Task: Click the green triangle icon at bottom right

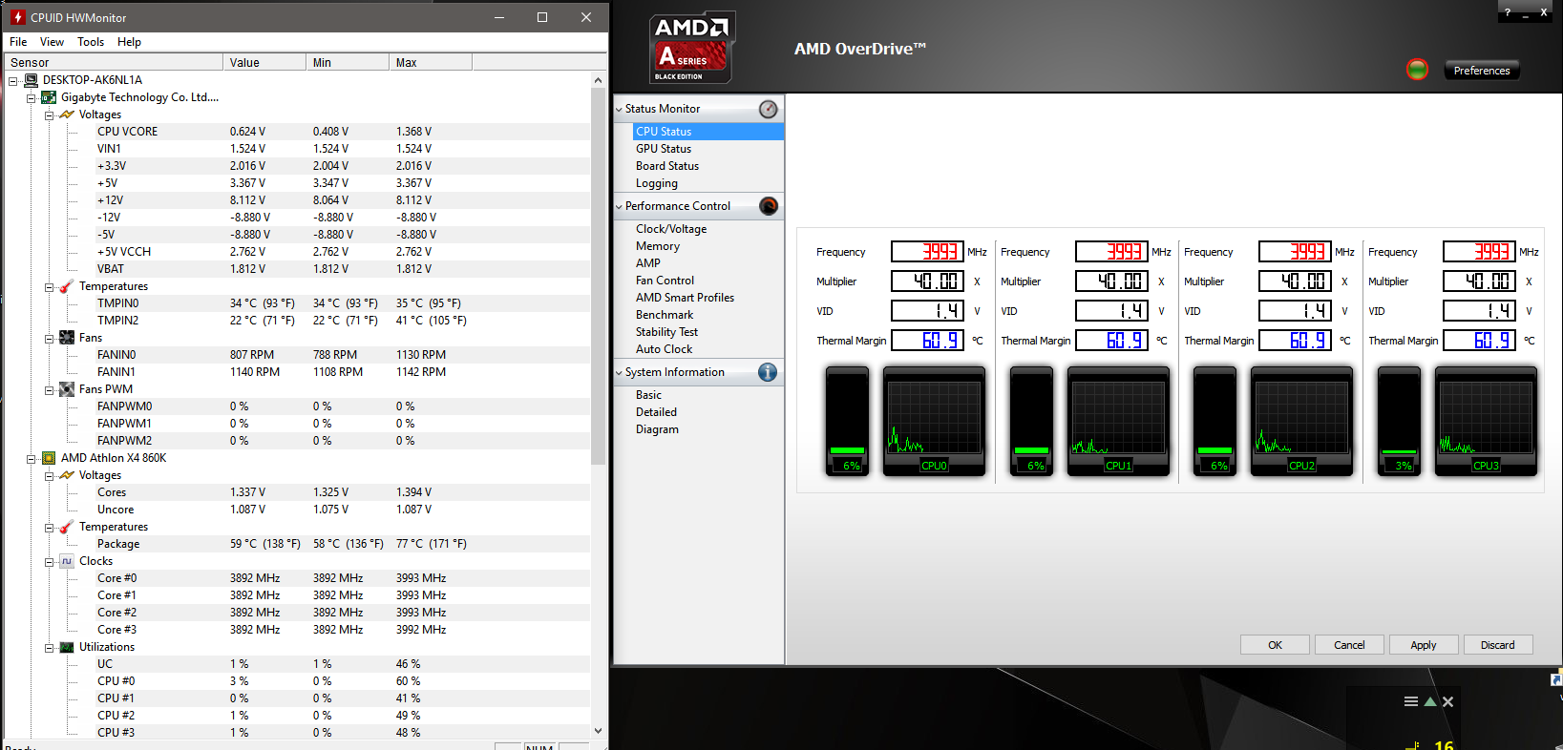Action: [x=1430, y=701]
